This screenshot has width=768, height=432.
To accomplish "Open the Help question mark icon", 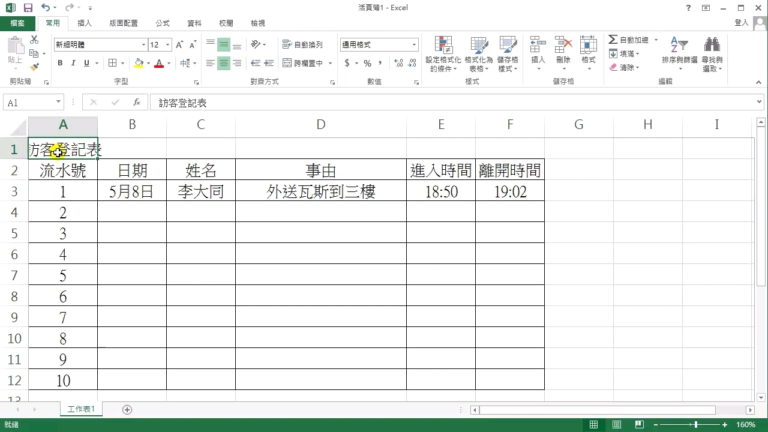I will click(688, 8).
